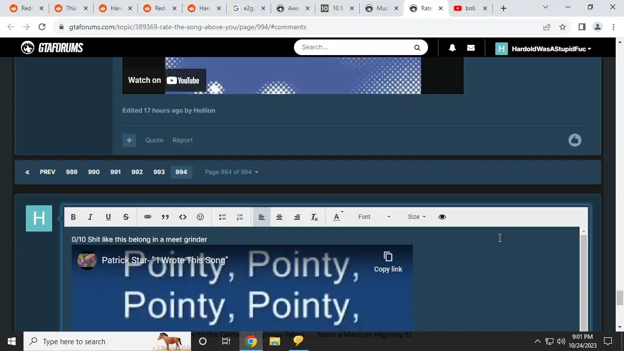
Task: Open the Size dropdown
Action: click(417, 217)
